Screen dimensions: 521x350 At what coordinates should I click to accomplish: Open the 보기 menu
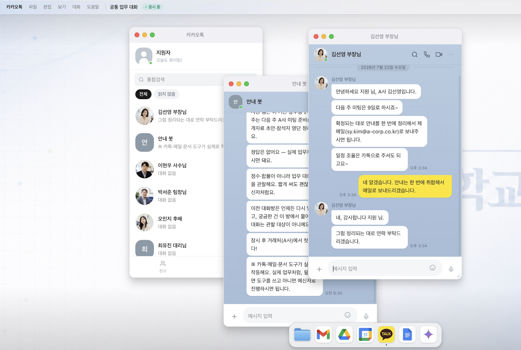point(62,7)
